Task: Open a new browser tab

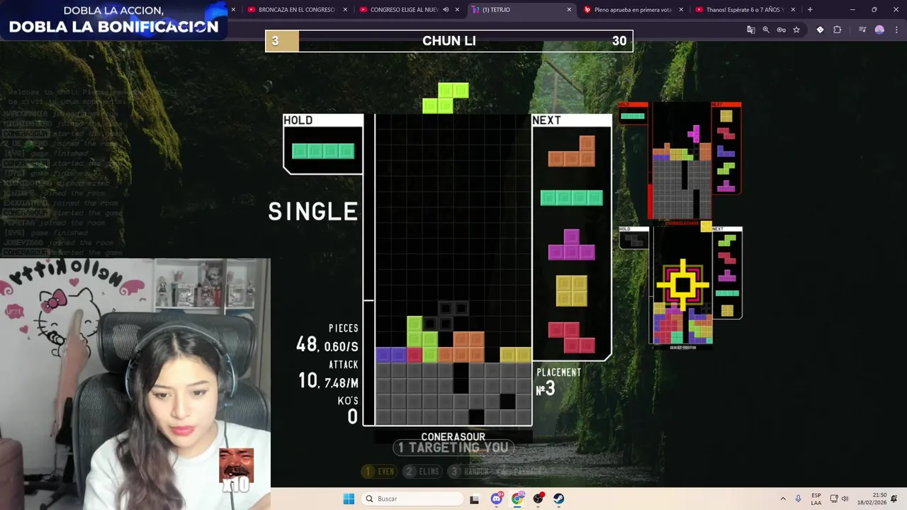Action: tap(810, 10)
